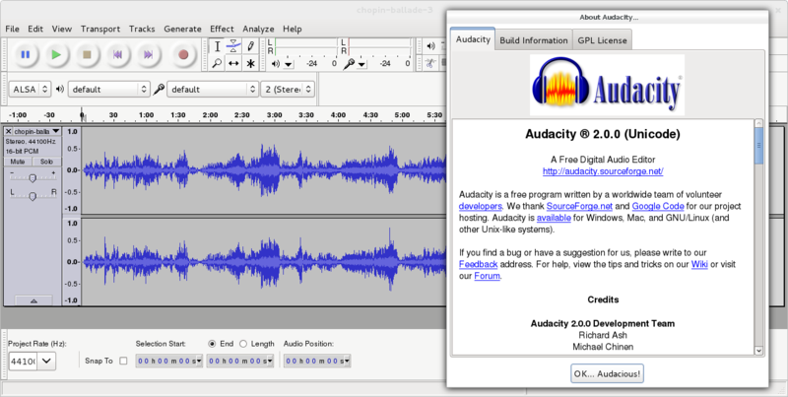Click the Selection Start time field
Viewport: 788px width, 397px height.
click(168, 361)
